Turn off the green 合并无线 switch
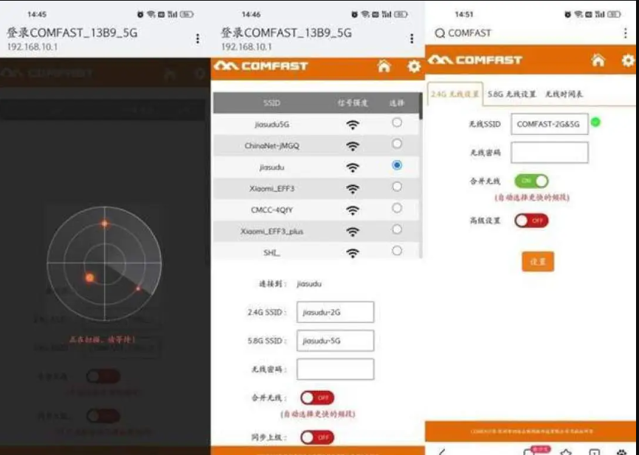This screenshot has width=639, height=455. pos(531,181)
